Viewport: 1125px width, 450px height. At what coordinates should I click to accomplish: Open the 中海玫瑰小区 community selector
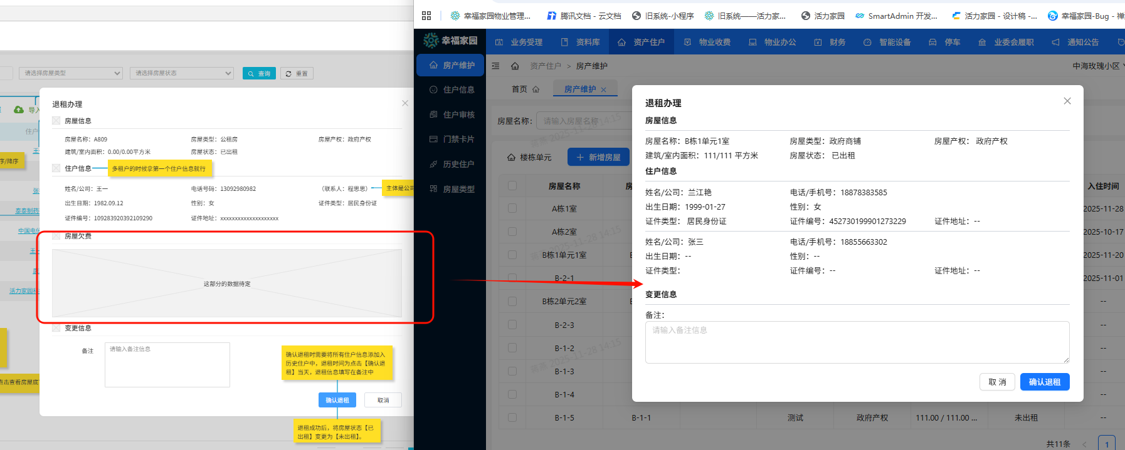click(1097, 66)
